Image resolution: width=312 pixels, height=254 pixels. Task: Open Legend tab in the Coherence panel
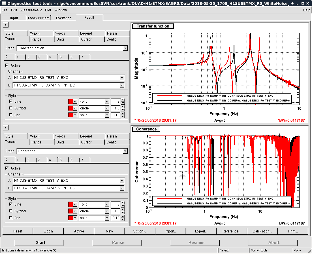[x=86, y=136]
